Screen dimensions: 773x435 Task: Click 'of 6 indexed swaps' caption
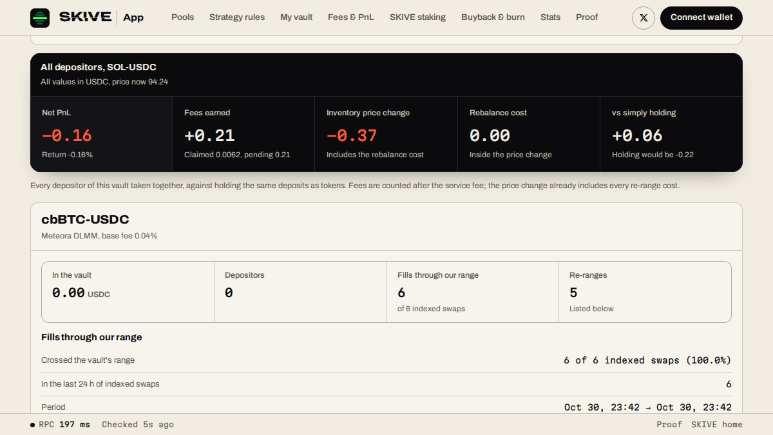tap(431, 309)
